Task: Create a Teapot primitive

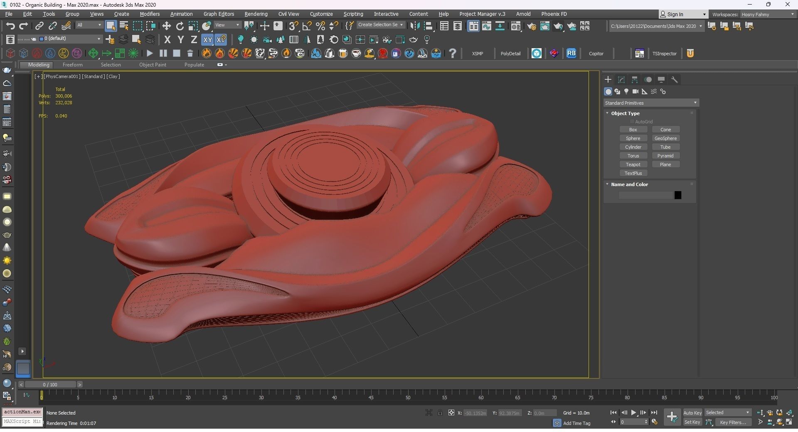Action: click(633, 164)
